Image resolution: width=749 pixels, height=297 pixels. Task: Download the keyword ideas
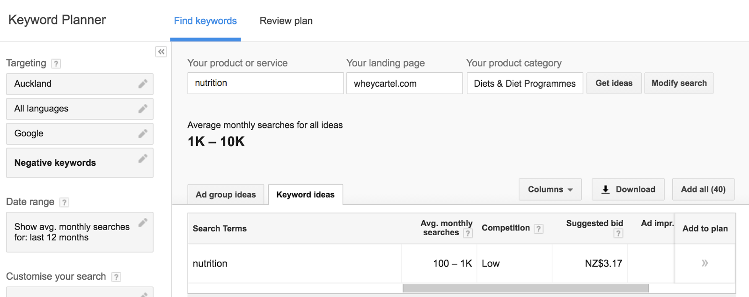pos(628,189)
